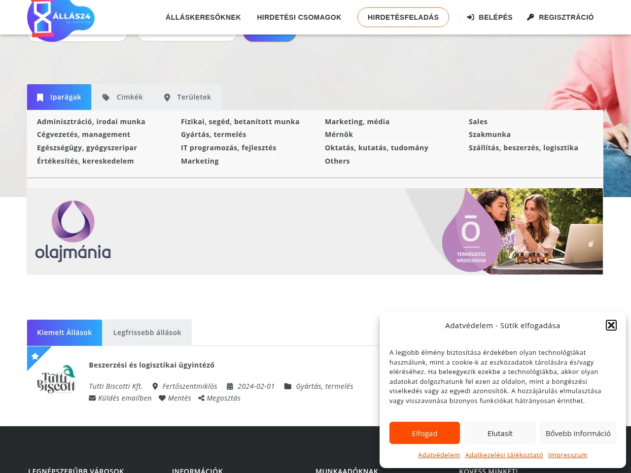Open Oktatás, kutatás, tudomány category
This screenshot has width=631, height=473.
point(377,148)
